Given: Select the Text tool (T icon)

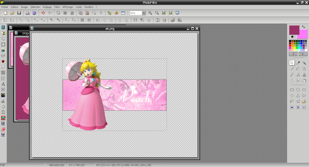Looking at the screenshot, I should point(101,13).
